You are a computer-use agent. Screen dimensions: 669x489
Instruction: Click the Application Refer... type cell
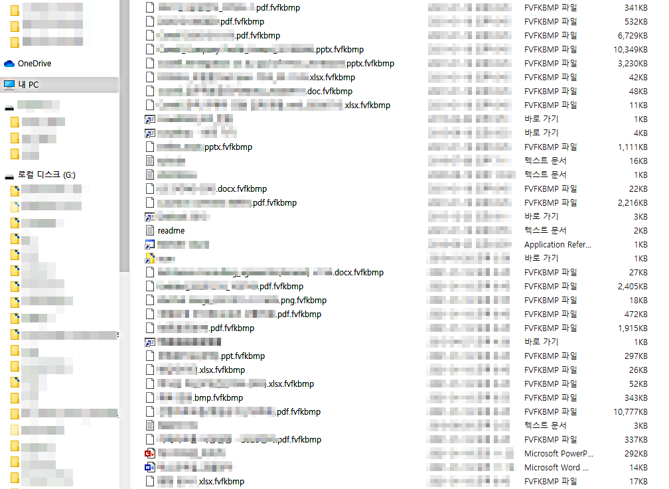tap(557, 244)
